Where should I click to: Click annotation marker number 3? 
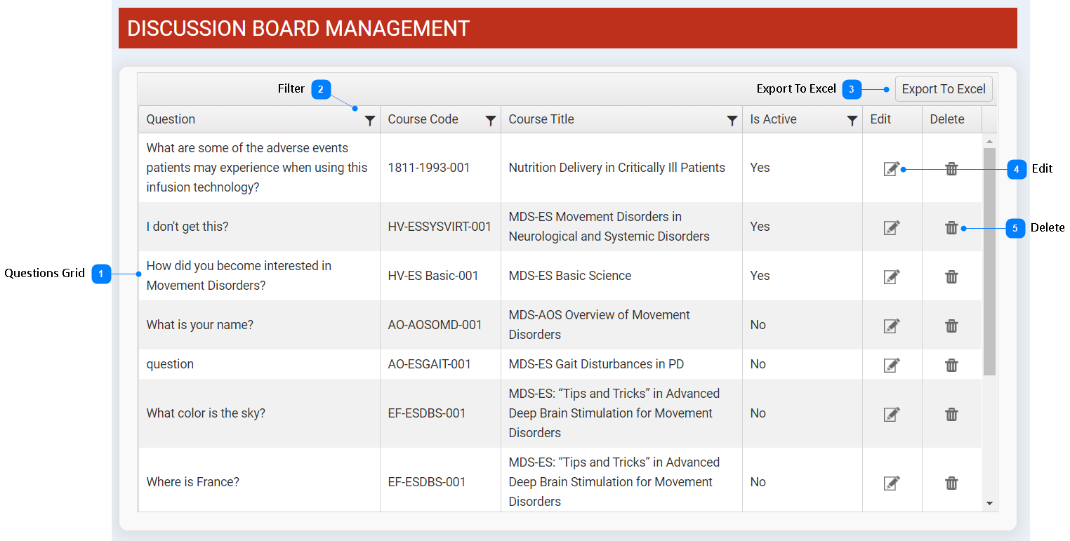851,89
